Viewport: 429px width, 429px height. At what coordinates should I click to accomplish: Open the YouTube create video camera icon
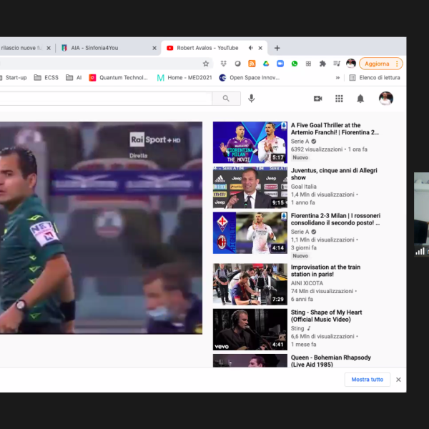coord(317,99)
